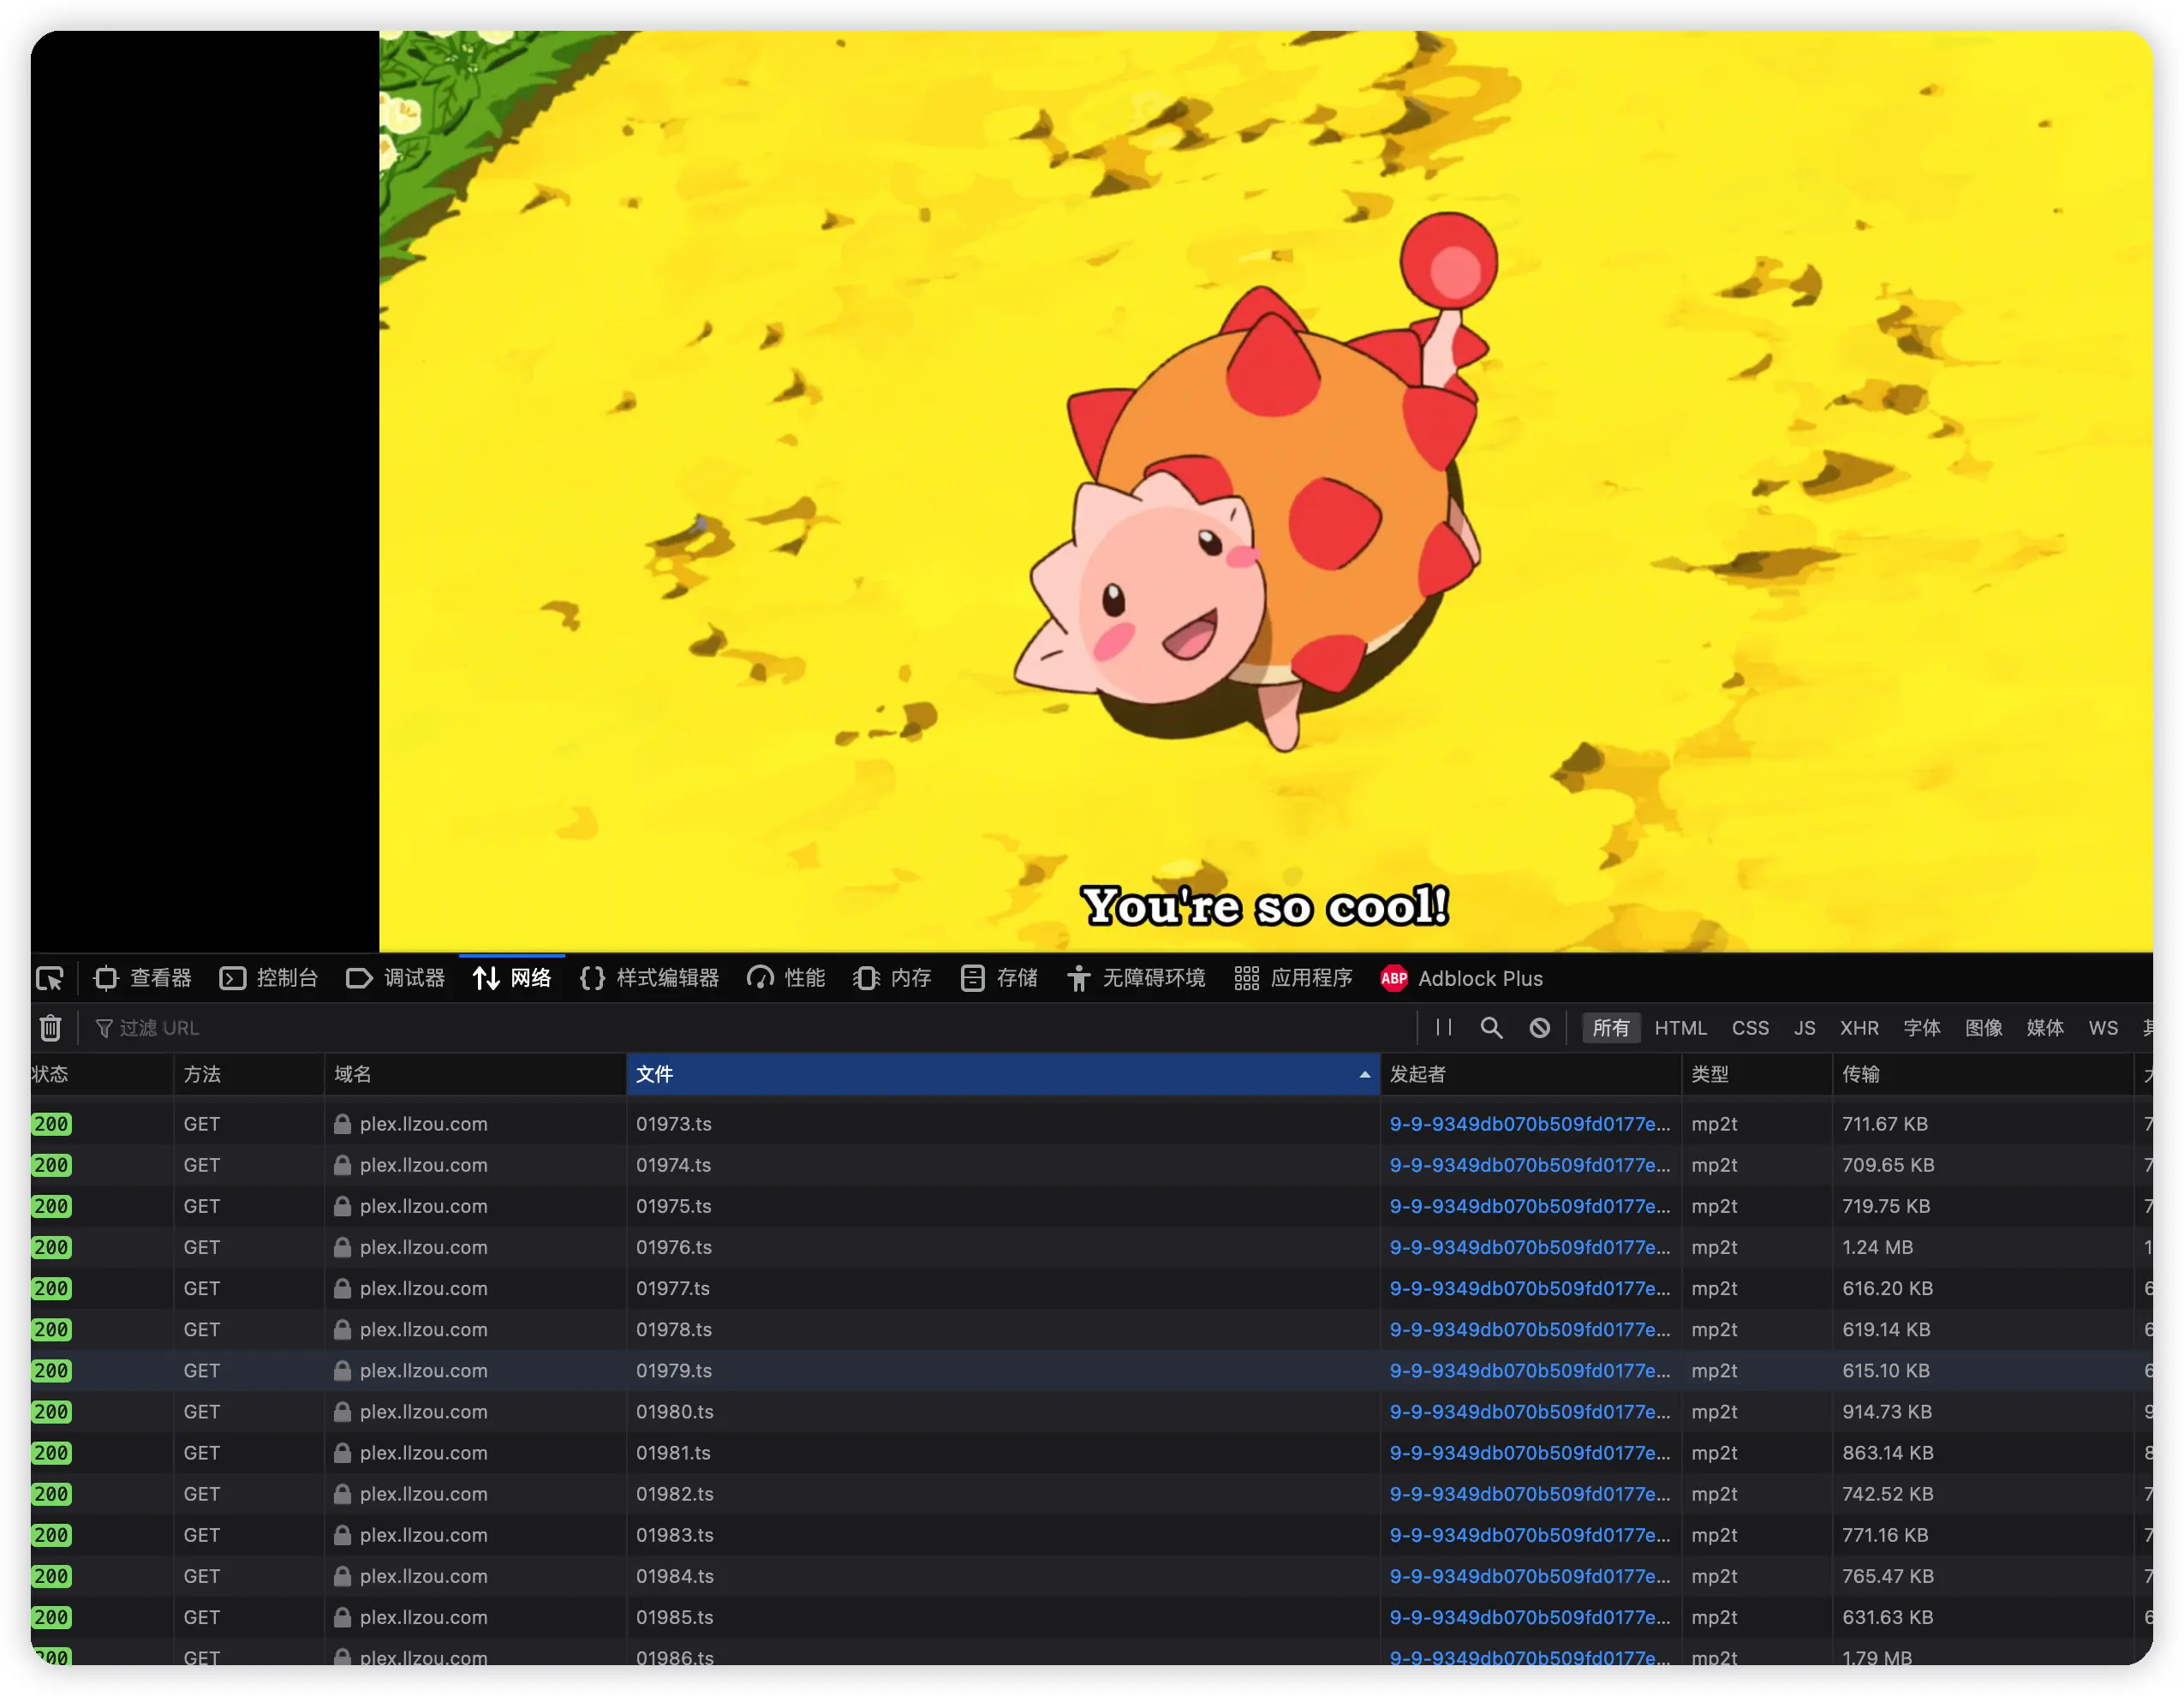2184x1696 pixels.
Task: Click the 914.73 KB transfer value
Action: [x=1886, y=1411]
